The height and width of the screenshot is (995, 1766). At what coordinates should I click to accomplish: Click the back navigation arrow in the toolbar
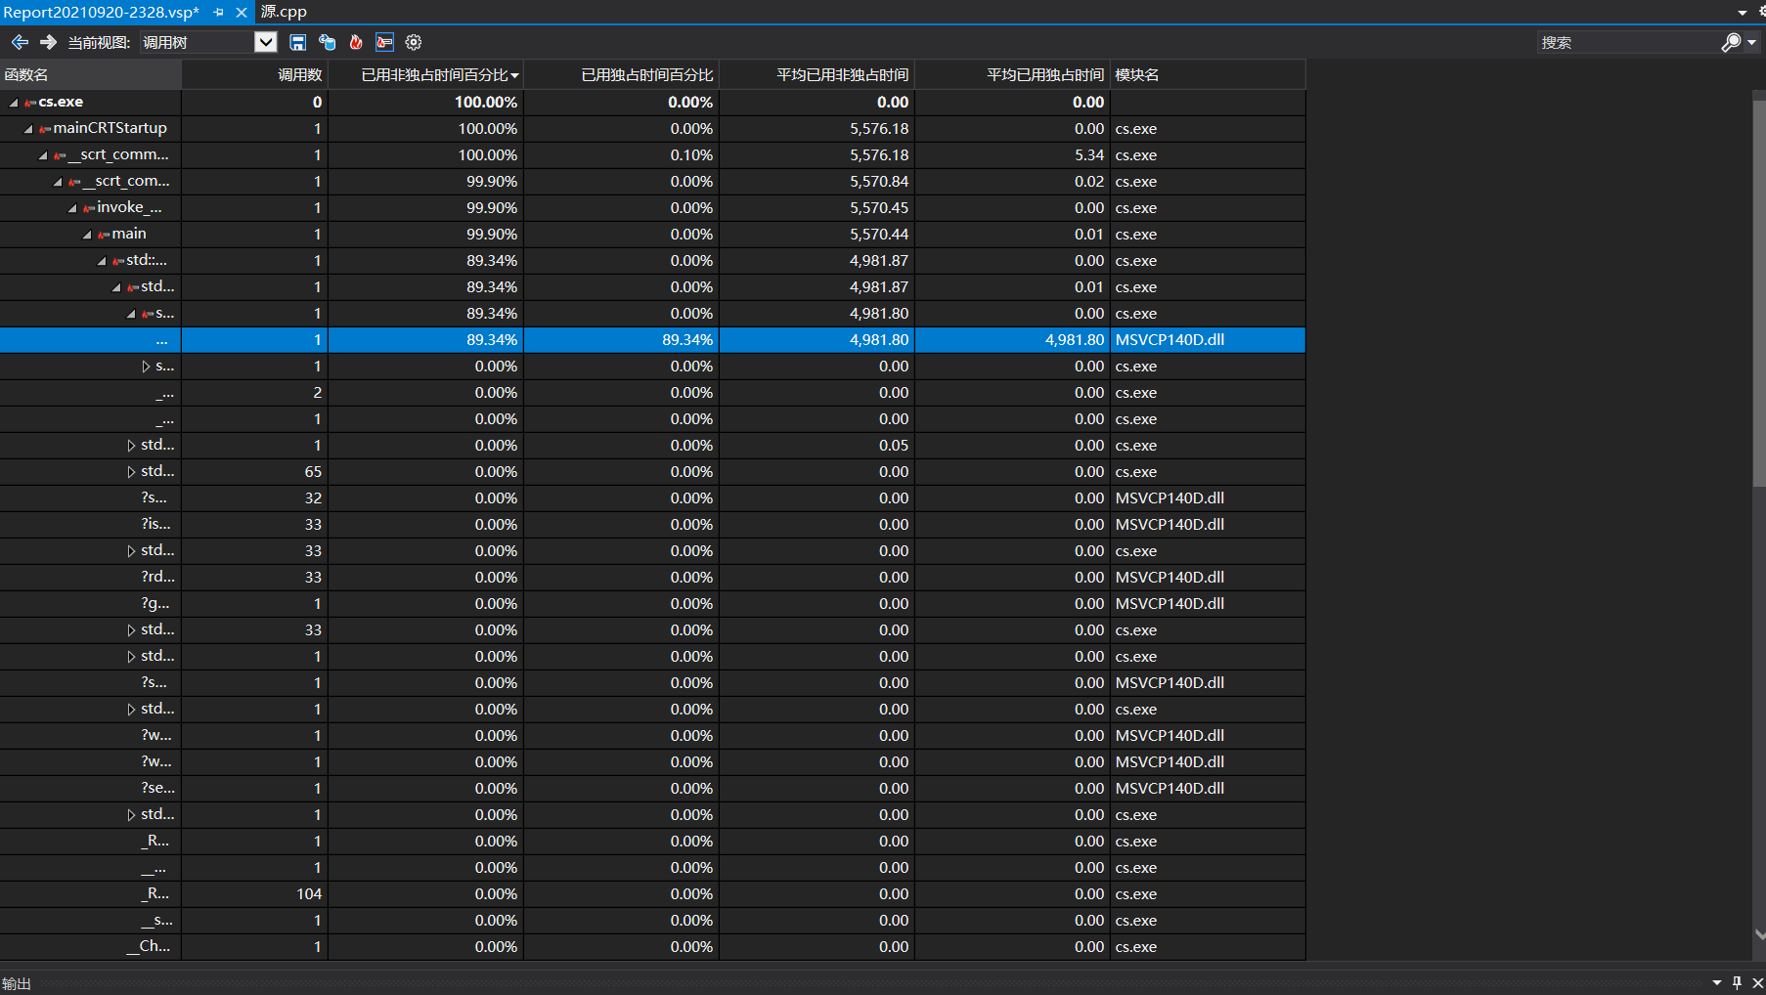click(20, 42)
